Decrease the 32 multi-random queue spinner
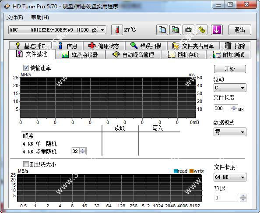This screenshot has height=213, width=260. click(83, 153)
